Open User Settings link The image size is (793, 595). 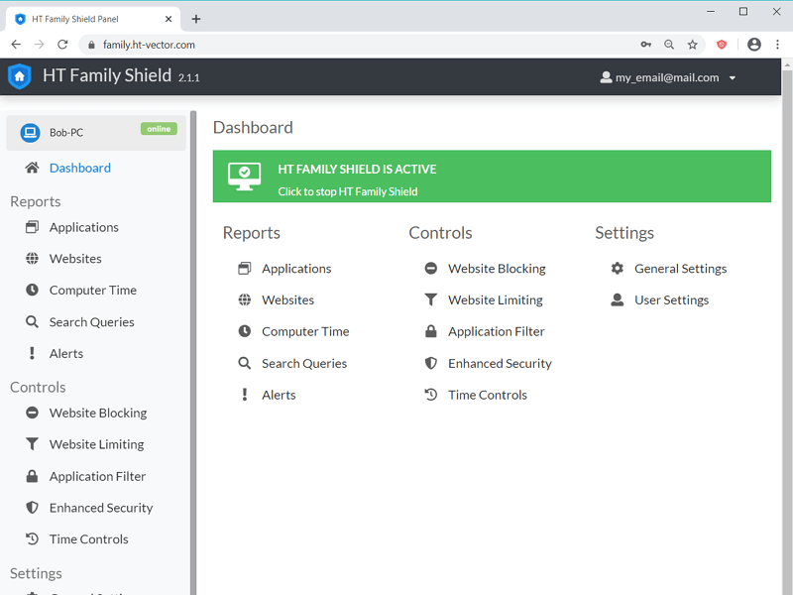(672, 300)
